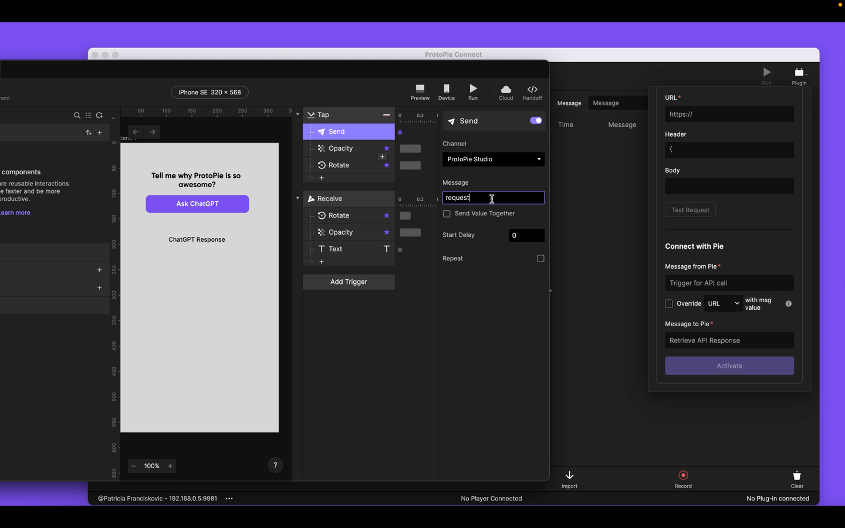Viewport: 845px width, 528px height.
Task: Select Rotate response under Receive
Action: 349,216
